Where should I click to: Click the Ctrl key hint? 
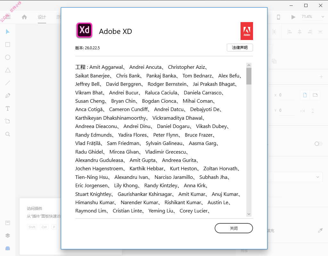click(44, 227)
